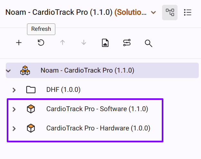Screen dimensions: 201x159
Task: Click the Refresh icon in the toolbar
Action: 41,43
